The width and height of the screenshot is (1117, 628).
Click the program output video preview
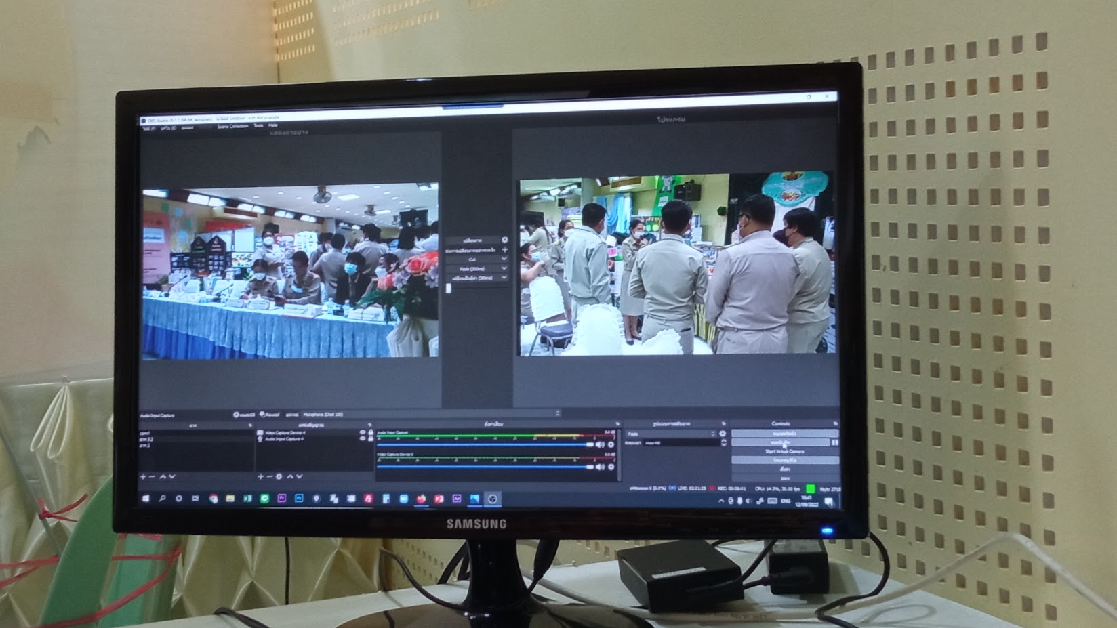pos(677,265)
